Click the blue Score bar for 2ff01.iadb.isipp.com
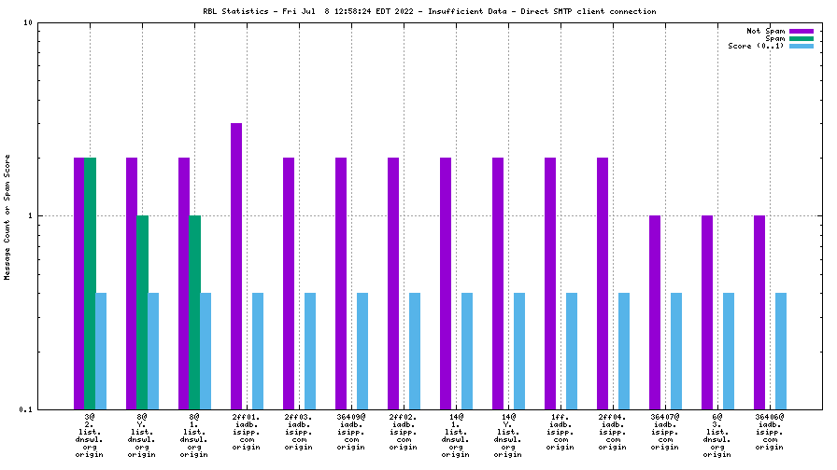The width and height of the screenshot is (837, 470). [258, 351]
